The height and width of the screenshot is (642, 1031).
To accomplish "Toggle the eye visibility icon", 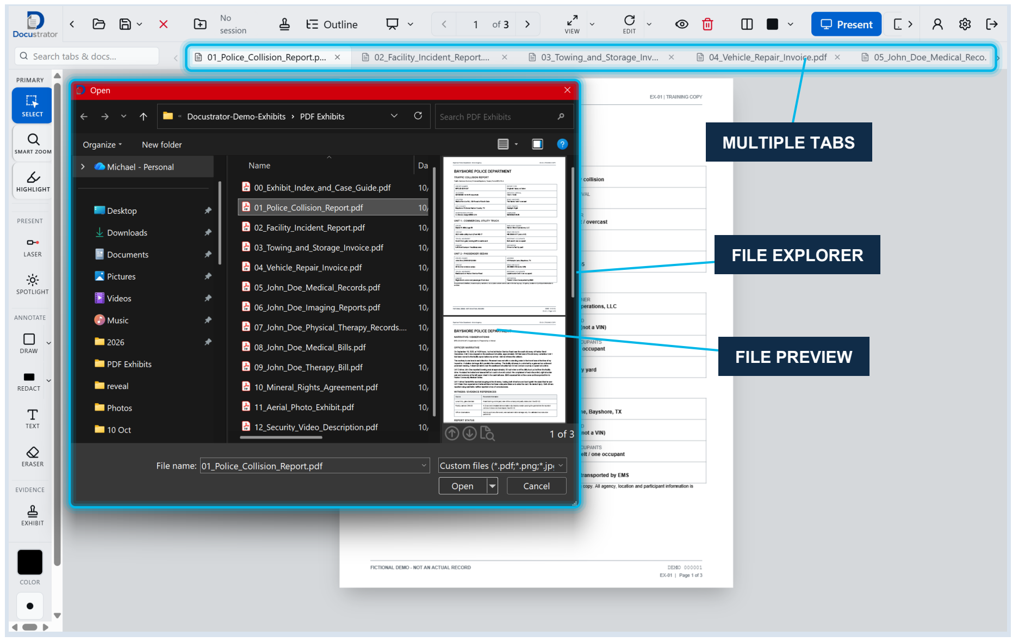I will pyautogui.click(x=681, y=24).
